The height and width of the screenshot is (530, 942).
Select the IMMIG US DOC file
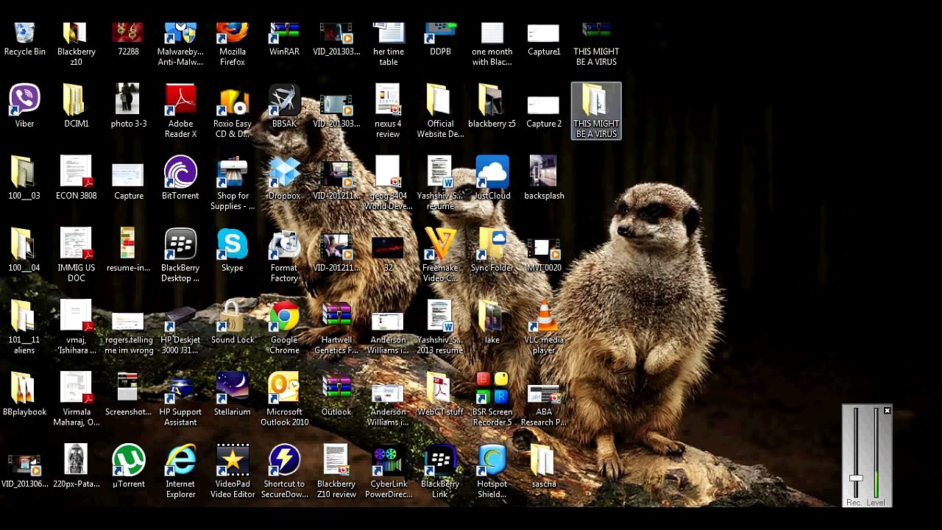click(77, 256)
